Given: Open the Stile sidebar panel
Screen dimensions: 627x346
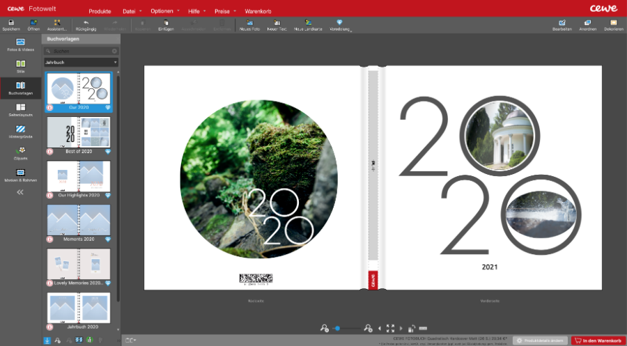Looking at the screenshot, I should point(20,66).
